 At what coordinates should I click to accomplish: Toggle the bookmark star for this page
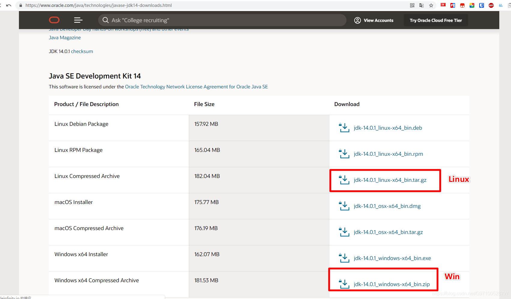pyautogui.click(x=431, y=5)
